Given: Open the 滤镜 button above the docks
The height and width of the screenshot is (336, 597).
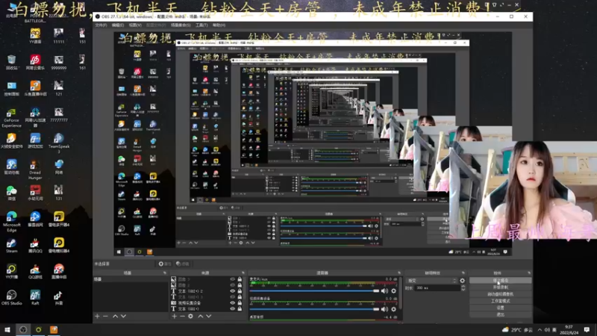Looking at the screenshot, I should (183, 264).
